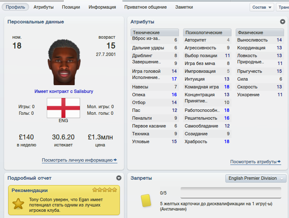289x218 pixels.
Task: Click the Имеет контракт с Salisbury link
Action: (64, 91)
